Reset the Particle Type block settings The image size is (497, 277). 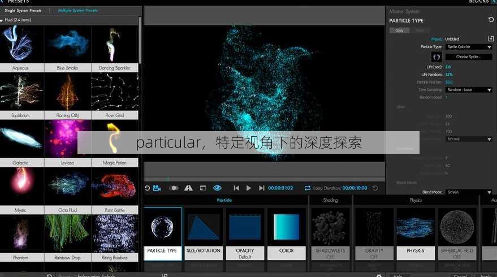pyautogui.click(x=491, y=20)
